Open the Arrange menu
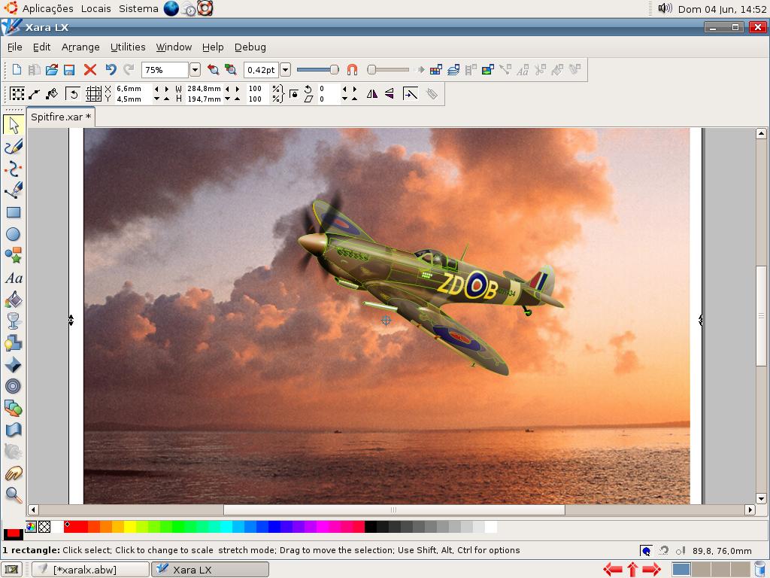Viewport: 770px width, 578px height. [80, 47]
